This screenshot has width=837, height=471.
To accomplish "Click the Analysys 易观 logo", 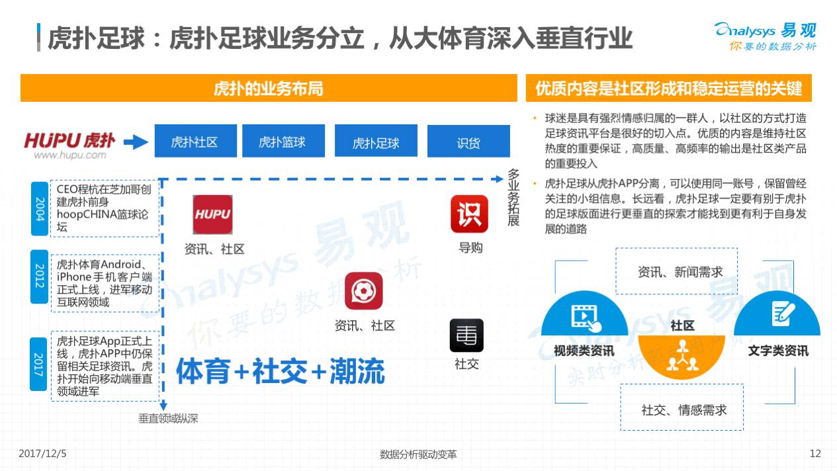I will [x=765, y=30].
